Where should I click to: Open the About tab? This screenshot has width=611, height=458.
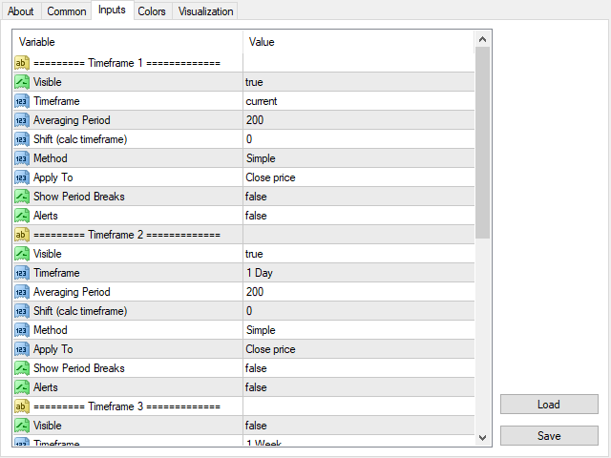[x=21, y=11]
